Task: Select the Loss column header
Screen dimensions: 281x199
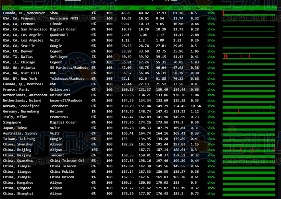Action: [95, 8]
